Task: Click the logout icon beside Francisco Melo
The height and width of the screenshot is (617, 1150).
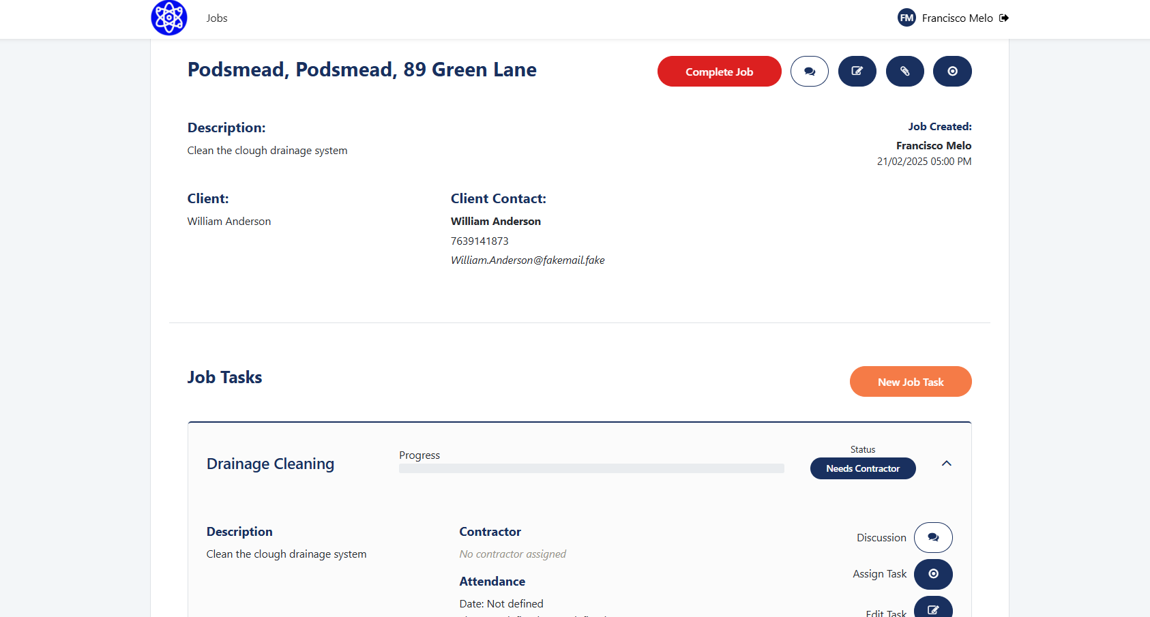Action: pos(1004,18)
